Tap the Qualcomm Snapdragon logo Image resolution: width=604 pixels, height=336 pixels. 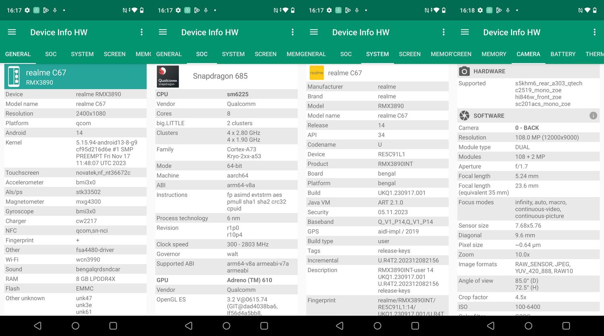click(x=168, y=76)
